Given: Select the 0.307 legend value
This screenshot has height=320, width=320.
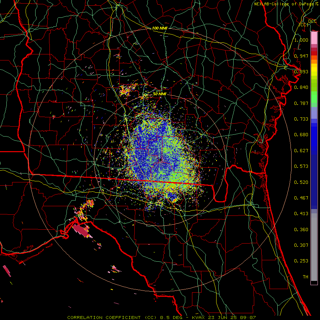Looking at the screenshot, I should click(x=301, y=245).
